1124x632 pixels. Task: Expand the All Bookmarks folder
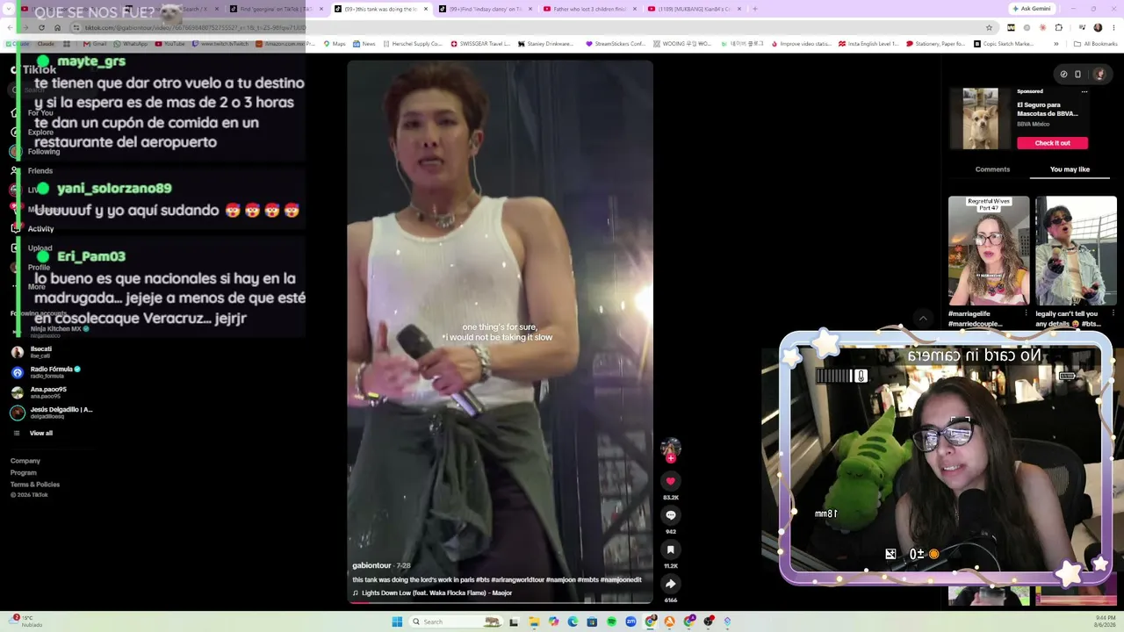click(1096, 44)
